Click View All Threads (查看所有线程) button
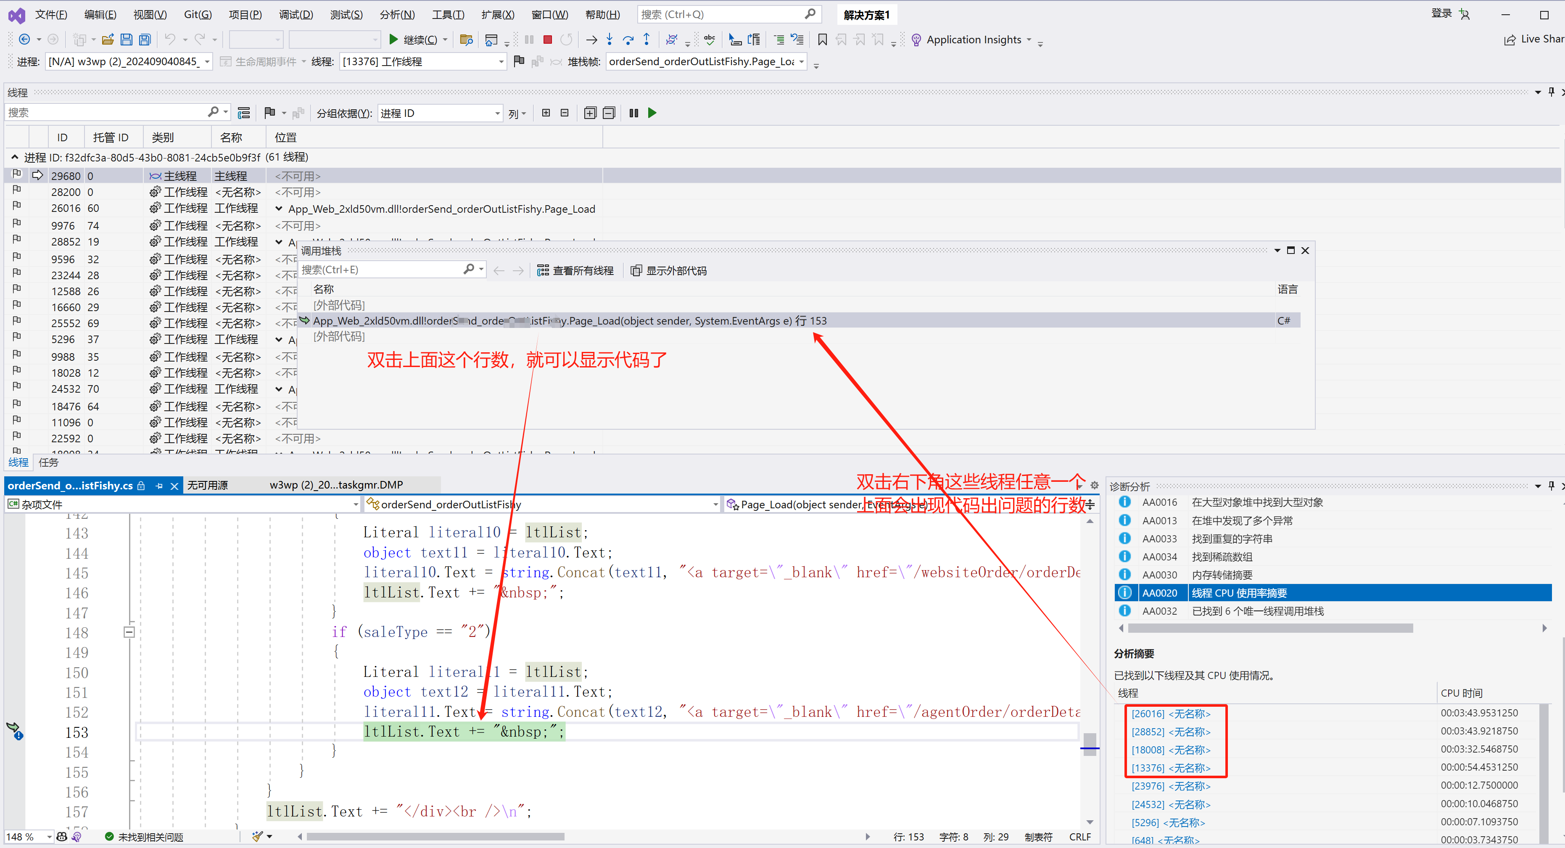Image resolution: width=1565 pixels, height=848 pixels. pyautogui.click(x=575, y=270)
